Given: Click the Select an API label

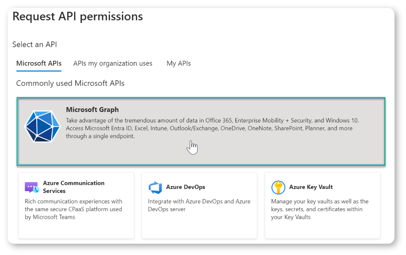Looking at the screenshot, I should (35, 44).
